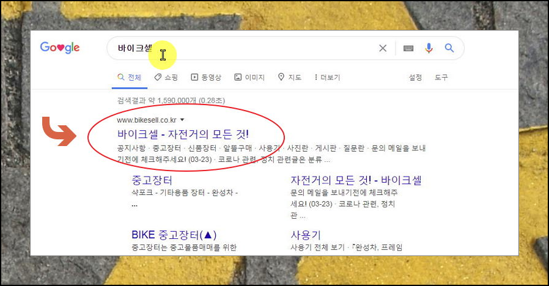Switch to the 이미지 tab
The width and height of the screenshot is (549, 286).
click(249, 78)
